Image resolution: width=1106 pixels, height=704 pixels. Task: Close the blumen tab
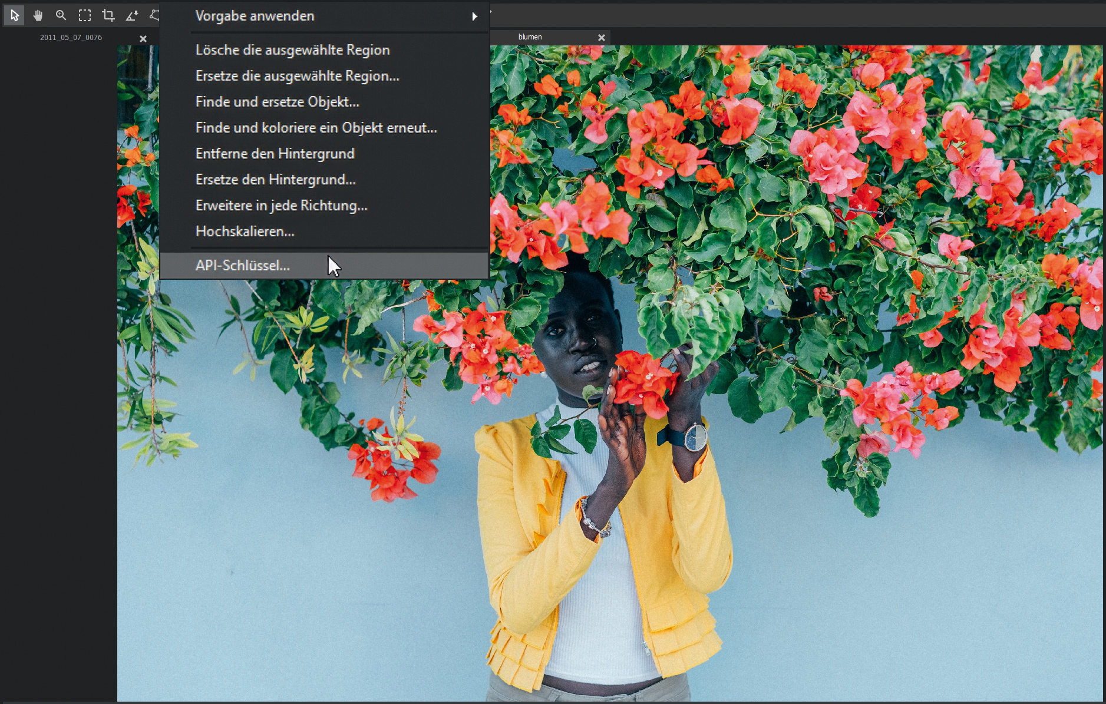[601, 38]
